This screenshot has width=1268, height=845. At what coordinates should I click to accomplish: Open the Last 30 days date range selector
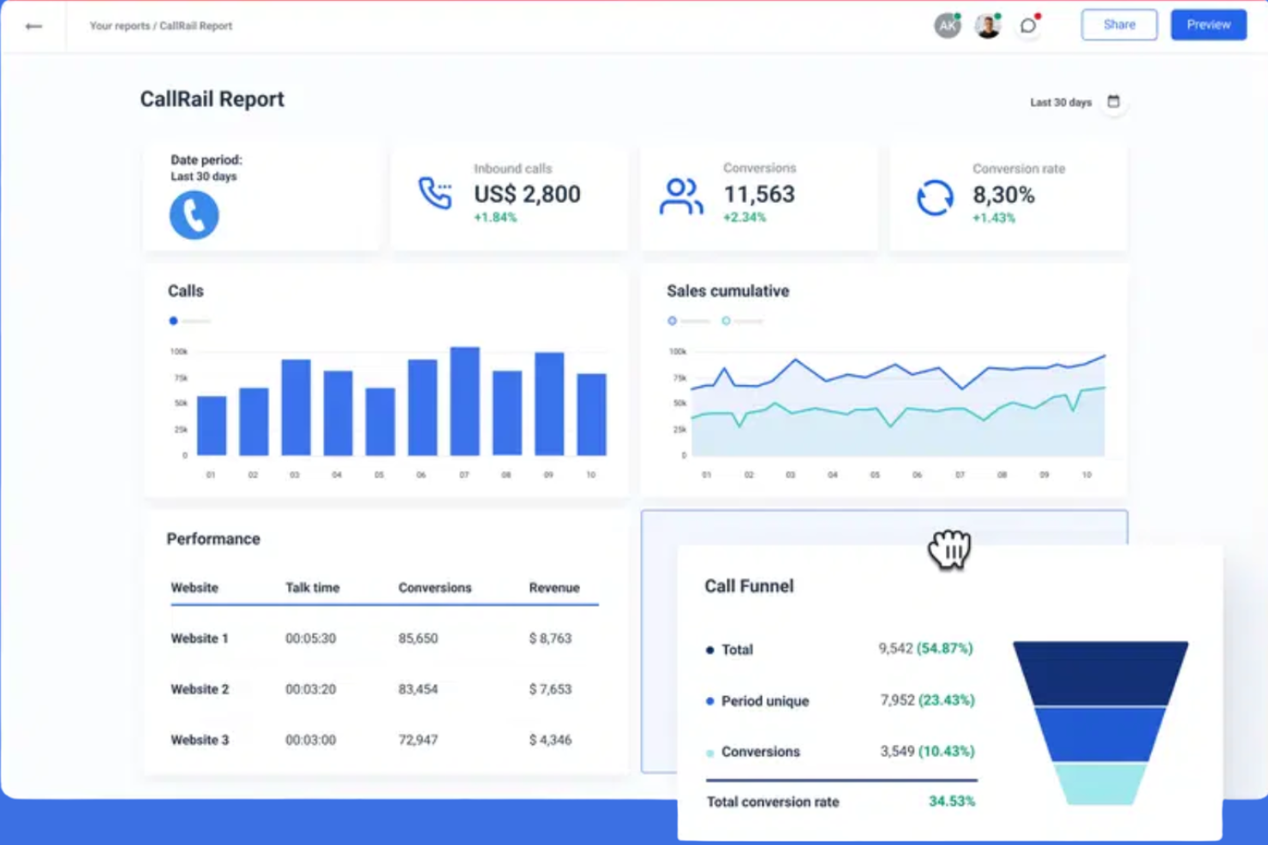point(1060,102)
